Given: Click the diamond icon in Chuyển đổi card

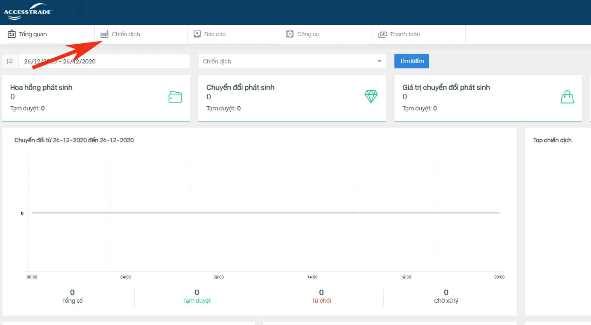Looking at the screenshot, I should pyautogui.click(x=371, y=97).
